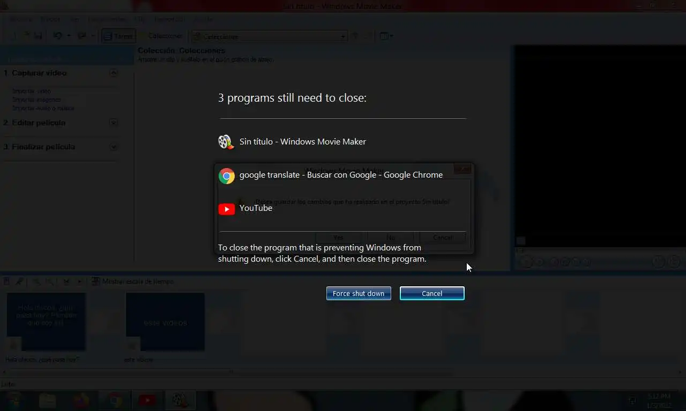This screenshot has height=411, width=686.
Task: Open Firefox from the taskbar
Action: [x=81, y=400]
